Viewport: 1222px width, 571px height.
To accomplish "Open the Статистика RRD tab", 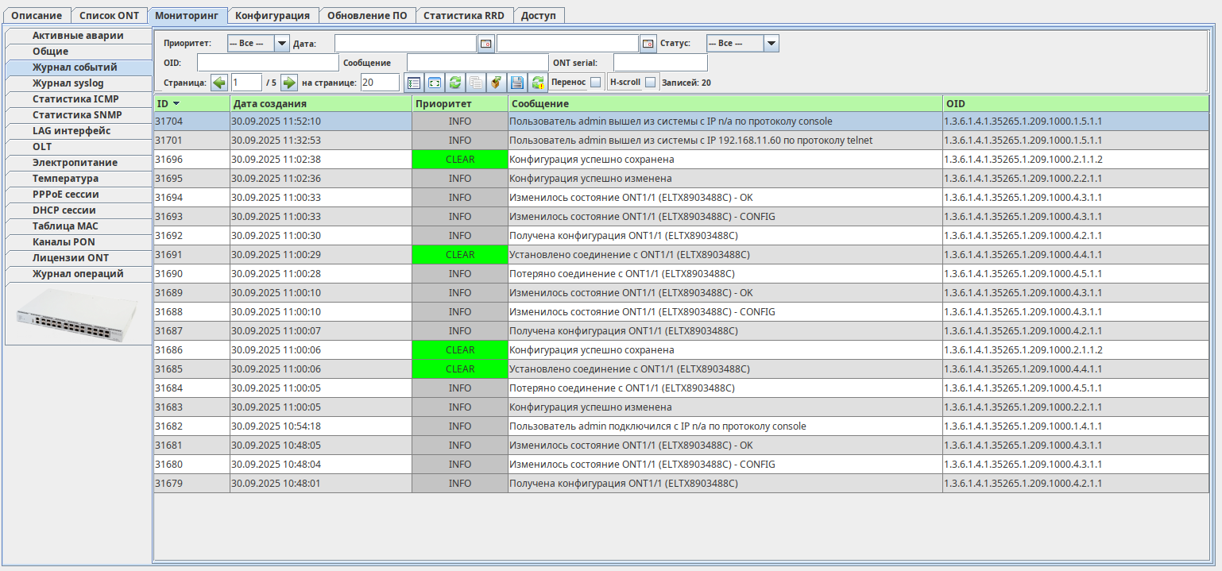I will (x=463, y=15).
